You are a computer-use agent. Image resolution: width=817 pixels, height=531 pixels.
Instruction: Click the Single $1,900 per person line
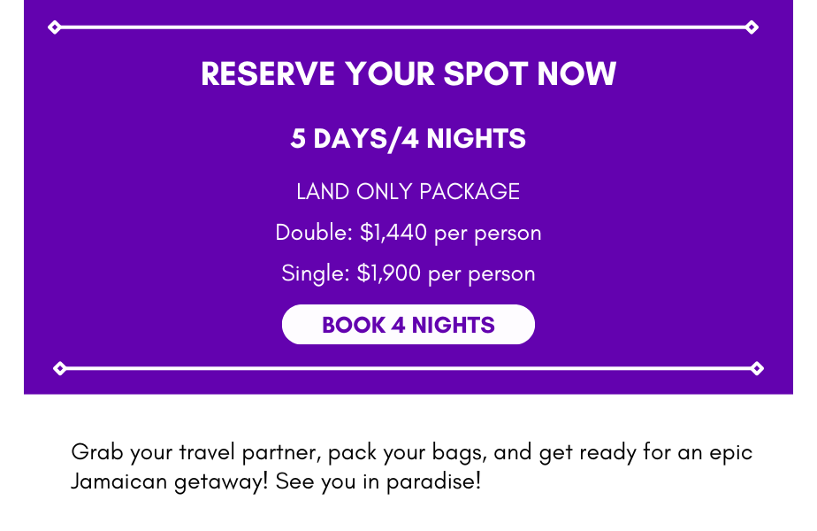408,273
